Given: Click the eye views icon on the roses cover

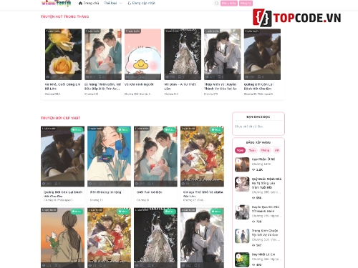Looking at the screenshot, I should point(48,77).
